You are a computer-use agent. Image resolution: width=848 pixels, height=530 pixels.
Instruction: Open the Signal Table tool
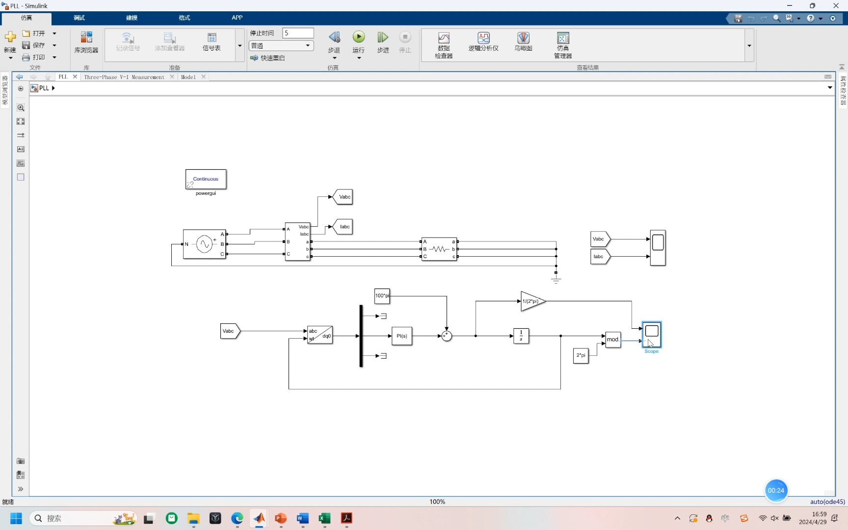tap(212, 42)
